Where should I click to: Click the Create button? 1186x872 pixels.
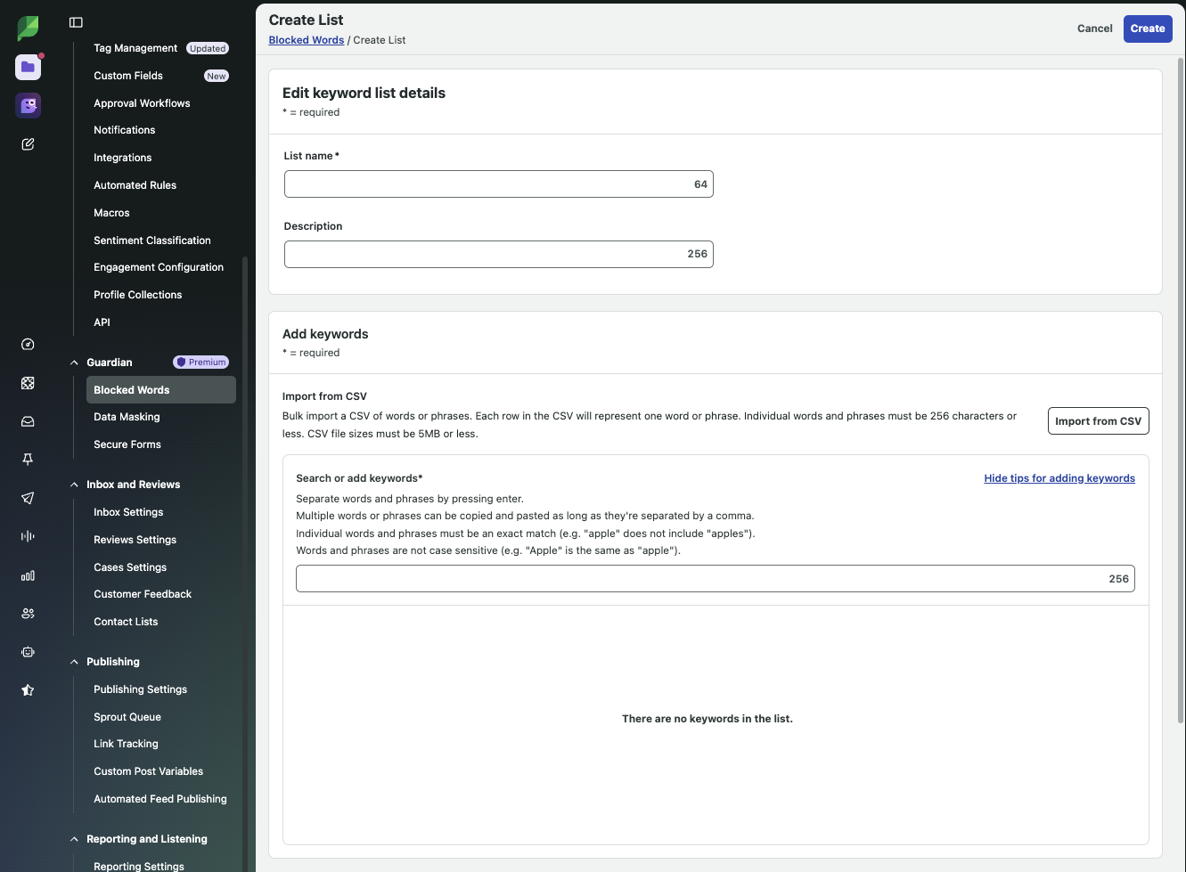1148,29
